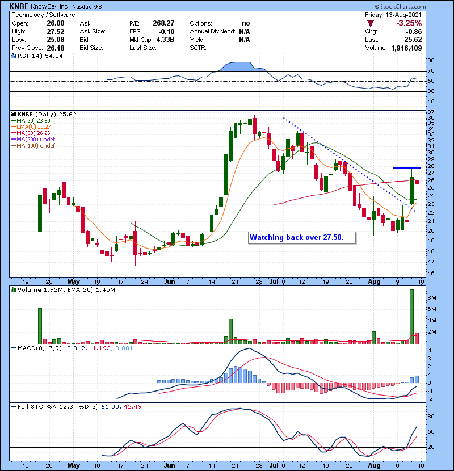
Task: Click the MACD(8,17,9) label
Action: [39, 348]
